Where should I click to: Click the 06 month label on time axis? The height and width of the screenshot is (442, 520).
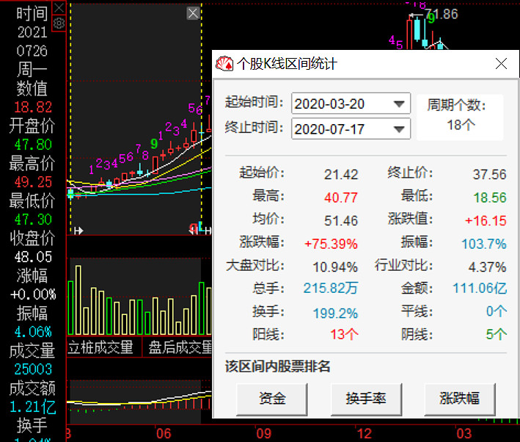[x=164, y=434]
